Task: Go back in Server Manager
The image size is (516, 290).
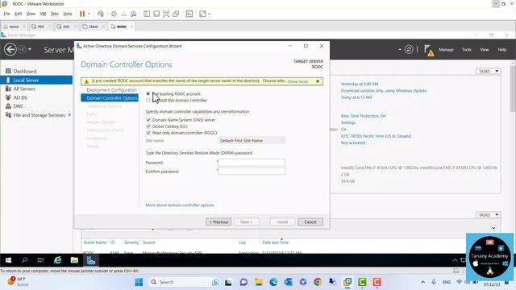Action: (10, 50)
